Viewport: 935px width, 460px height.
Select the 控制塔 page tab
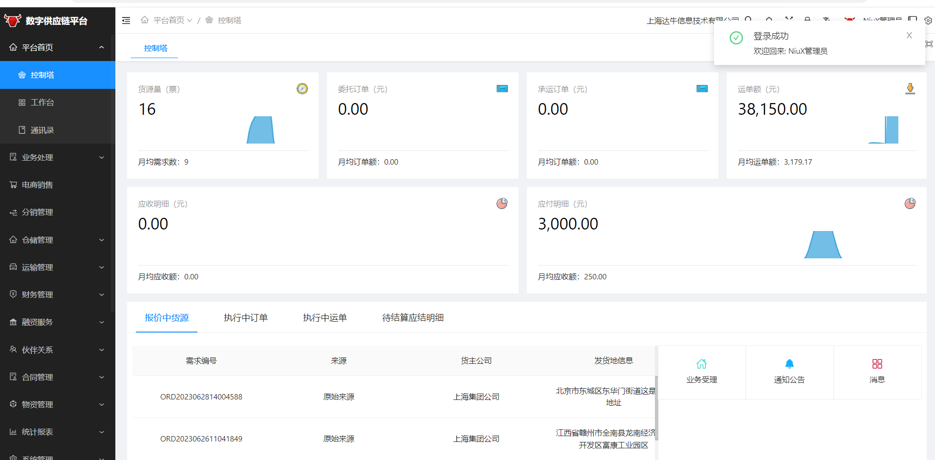click(155, 48)
